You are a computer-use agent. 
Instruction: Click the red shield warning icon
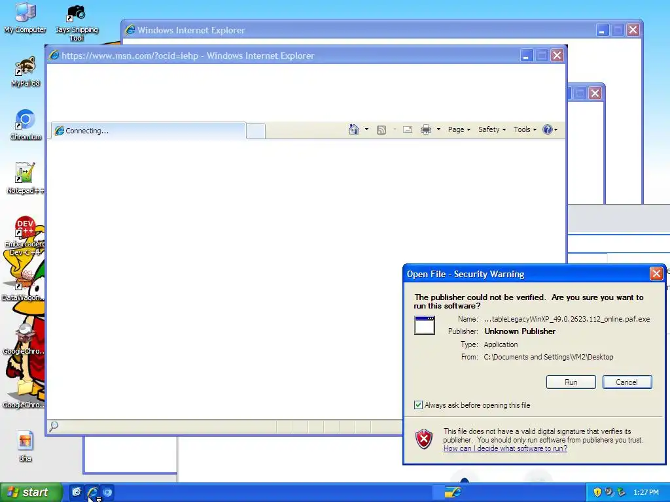pos(424,439)
